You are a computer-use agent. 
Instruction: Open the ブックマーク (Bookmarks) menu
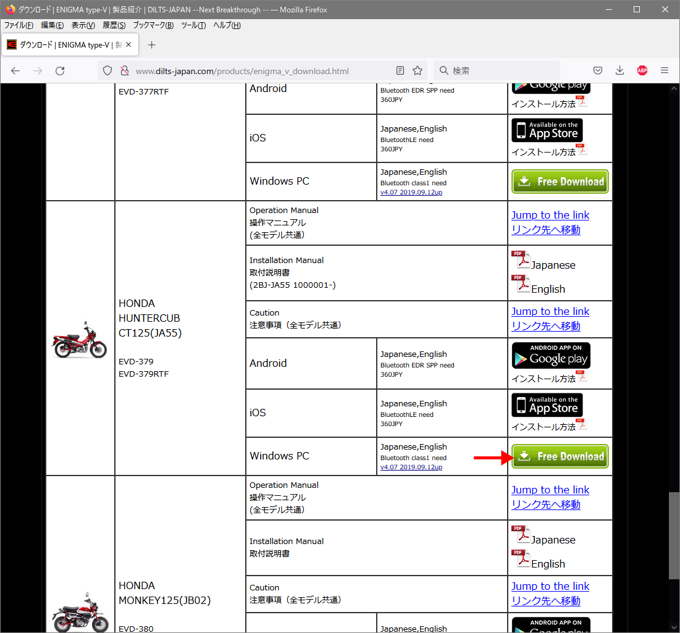click(x=153, y=25)
